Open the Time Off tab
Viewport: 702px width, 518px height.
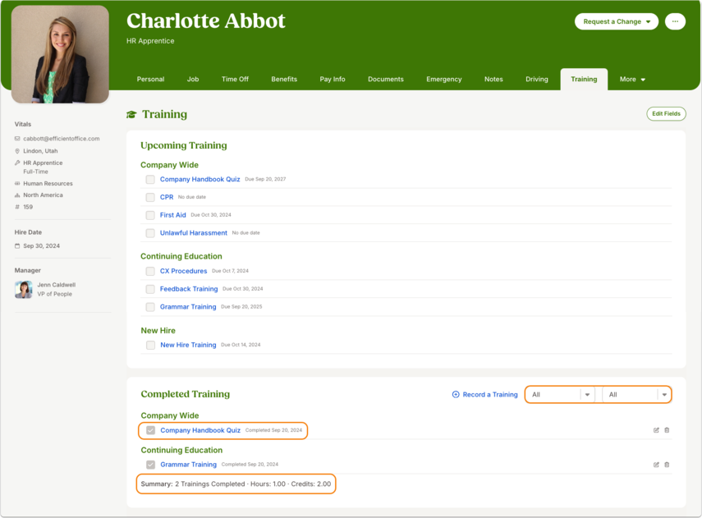click(x=235, y=80)
